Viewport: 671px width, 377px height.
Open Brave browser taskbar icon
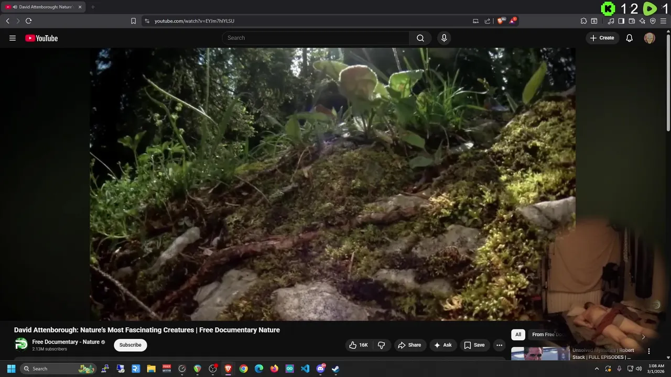tap(228, 369)
